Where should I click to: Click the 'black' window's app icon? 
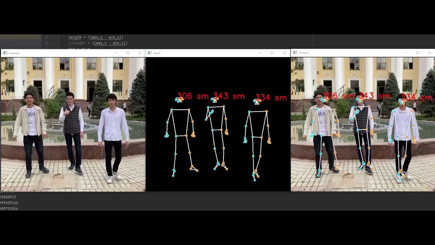coord(150,53)
